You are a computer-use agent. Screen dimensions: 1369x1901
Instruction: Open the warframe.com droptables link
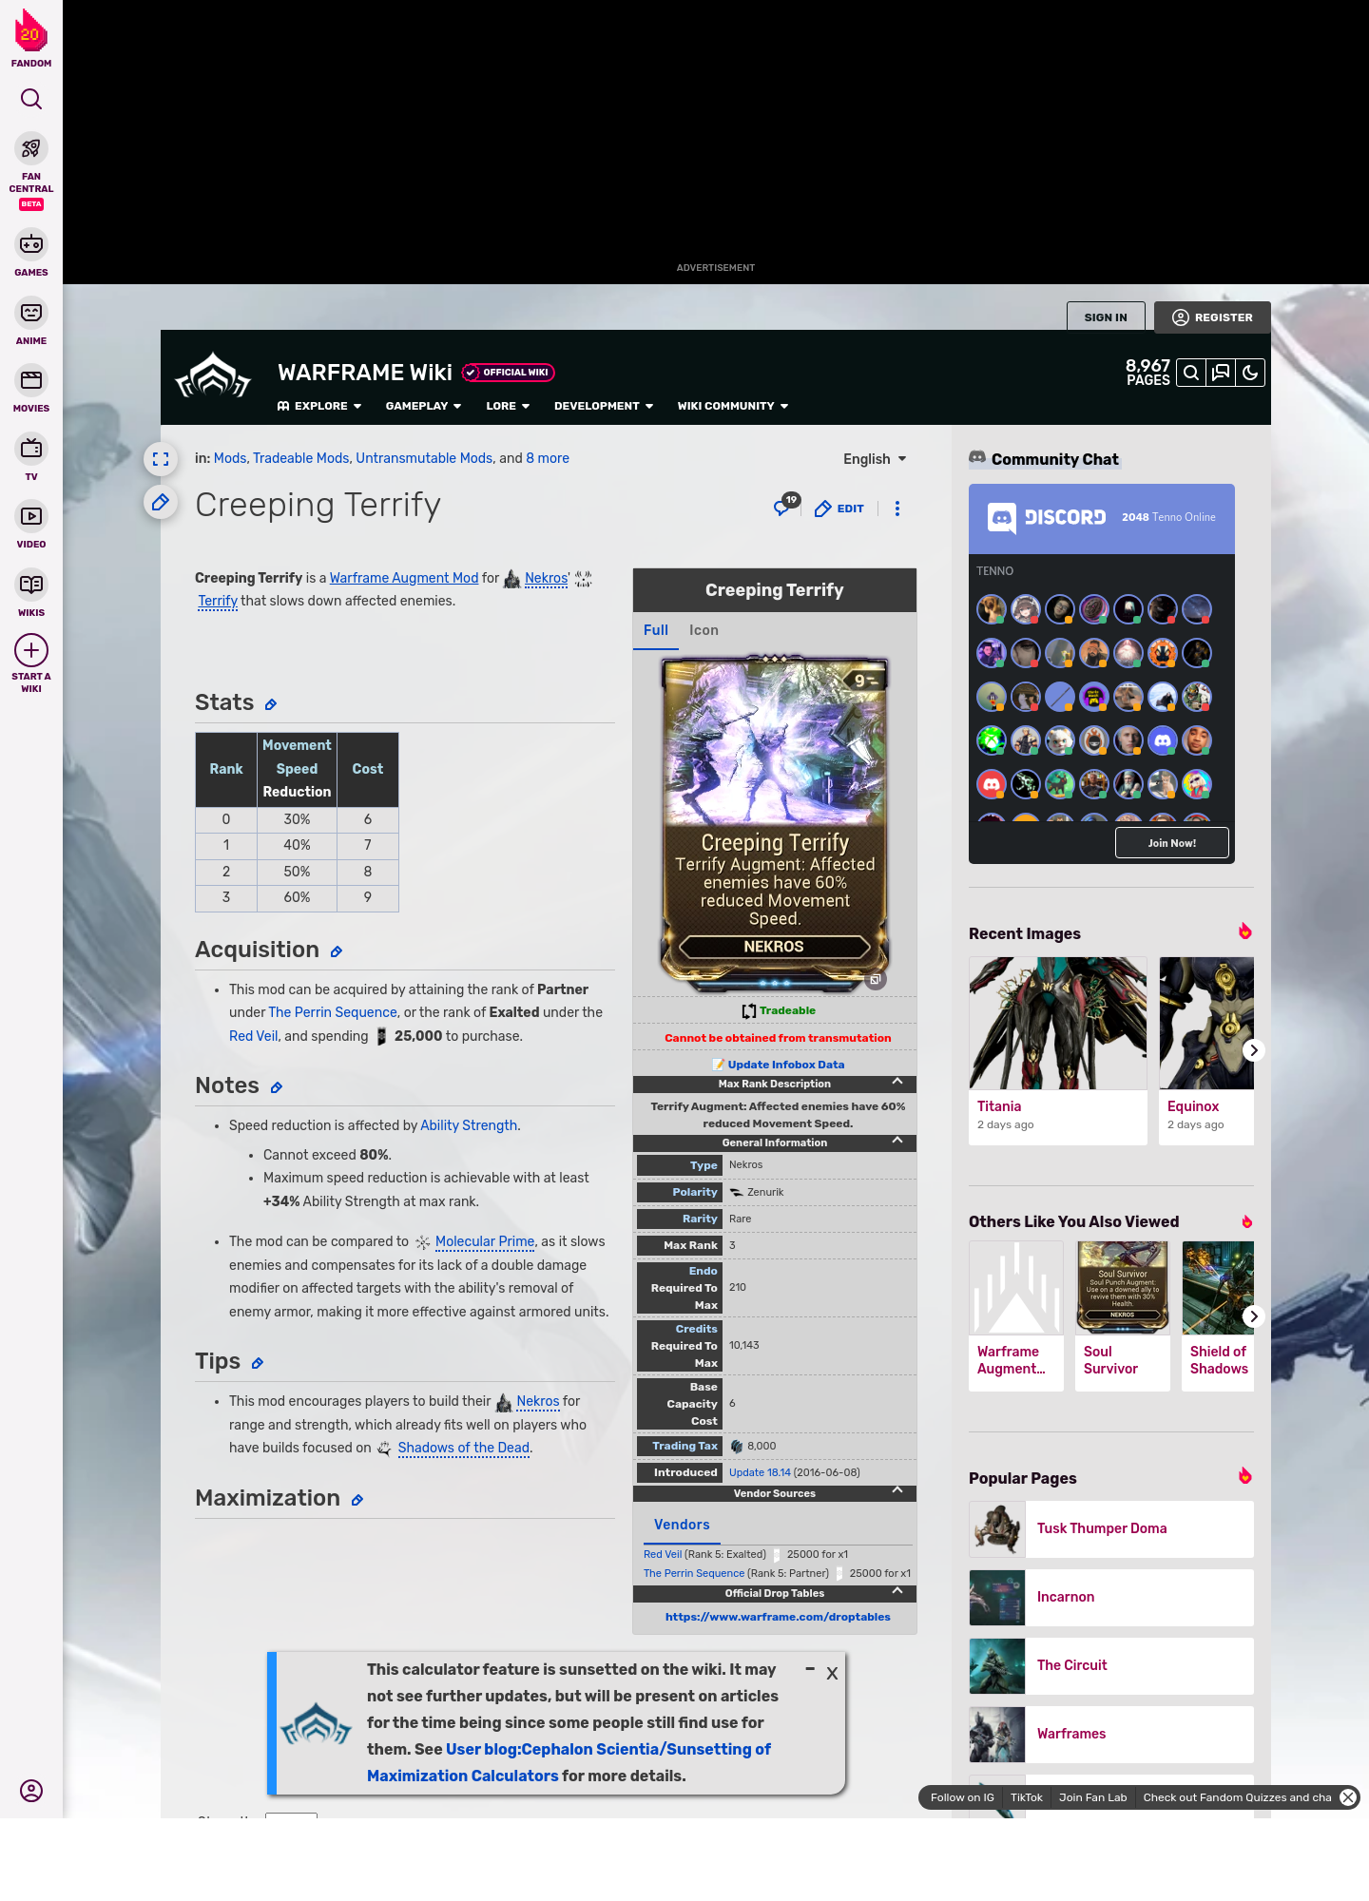778,1617
